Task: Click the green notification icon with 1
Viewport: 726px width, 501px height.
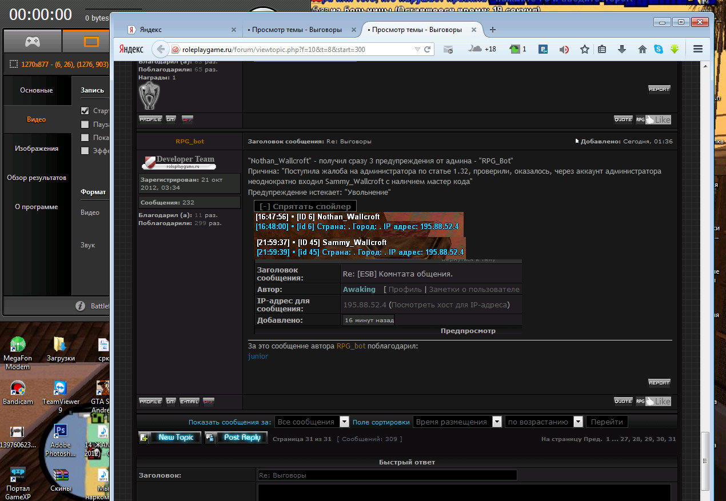Action: click(518, 49)
